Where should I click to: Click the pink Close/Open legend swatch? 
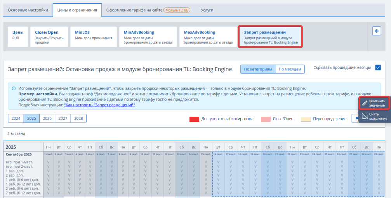click(266, 119)
